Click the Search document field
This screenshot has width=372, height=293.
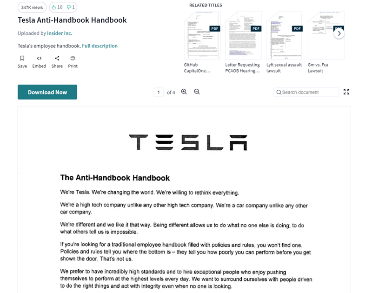(306, 92)
